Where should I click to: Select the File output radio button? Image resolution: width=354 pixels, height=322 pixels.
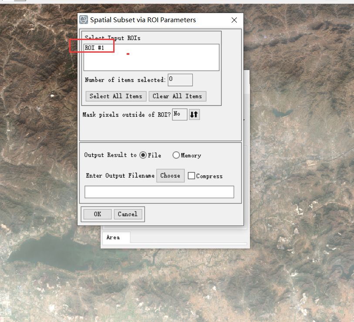click(x=143, y=155)
